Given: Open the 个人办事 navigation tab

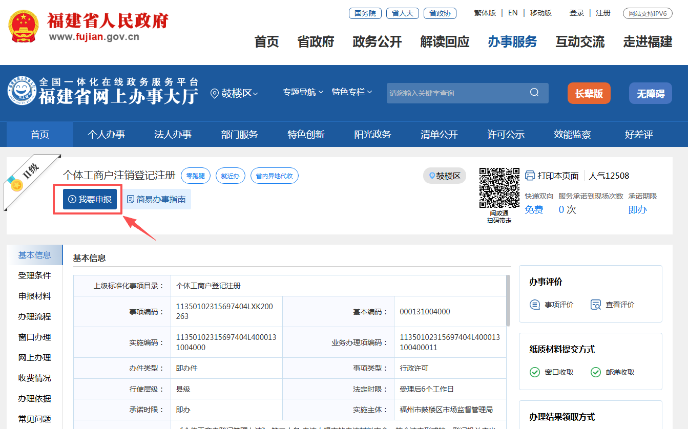Looking at the screenshot, I should [106, 135].
